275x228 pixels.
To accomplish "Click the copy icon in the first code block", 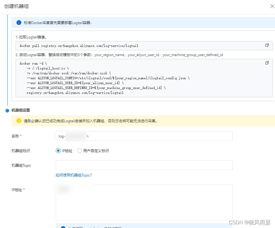I will coord(267,45).
